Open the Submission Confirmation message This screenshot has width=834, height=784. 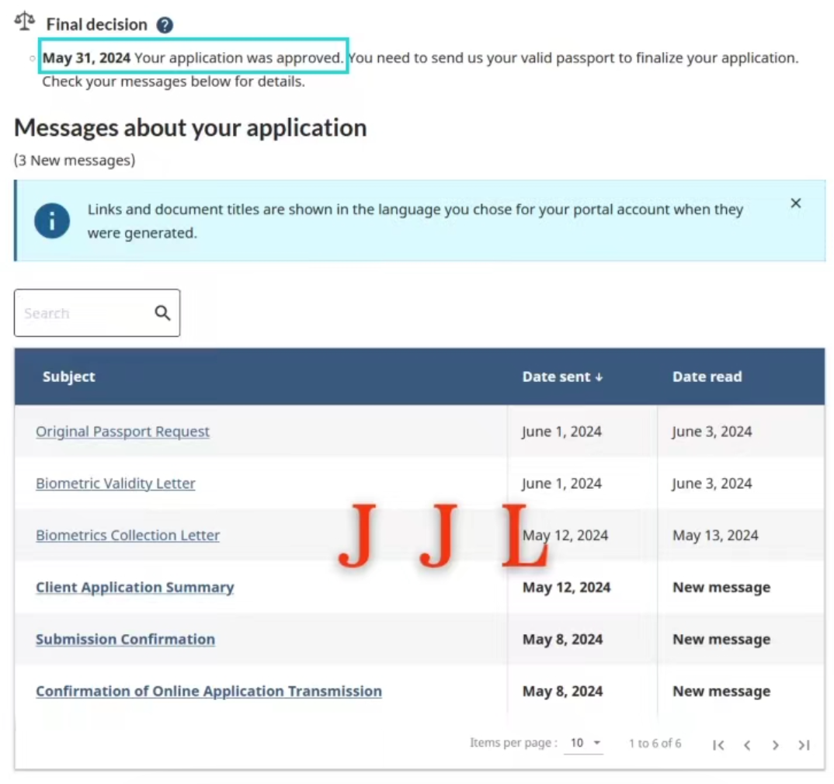pyautogui.click(x=125, y=640)
